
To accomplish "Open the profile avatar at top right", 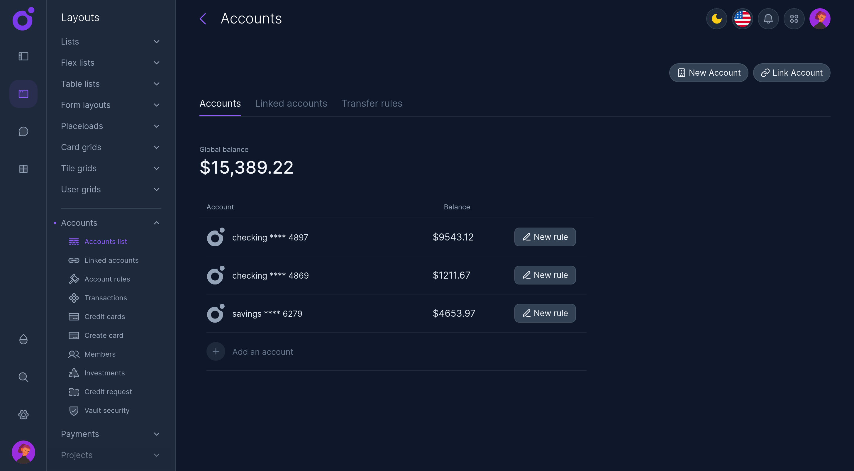I will (820, 19).
